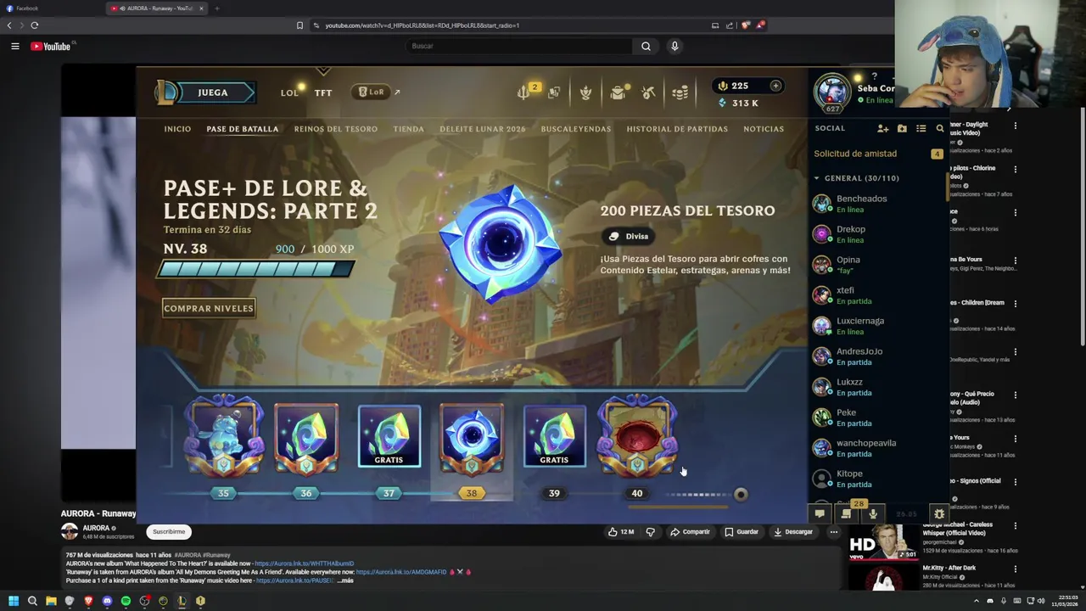
Task: Like the AURORA video showing 12 M
Action: click(621, 532)
